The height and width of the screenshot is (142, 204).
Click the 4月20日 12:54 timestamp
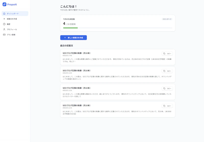[67, 108]
